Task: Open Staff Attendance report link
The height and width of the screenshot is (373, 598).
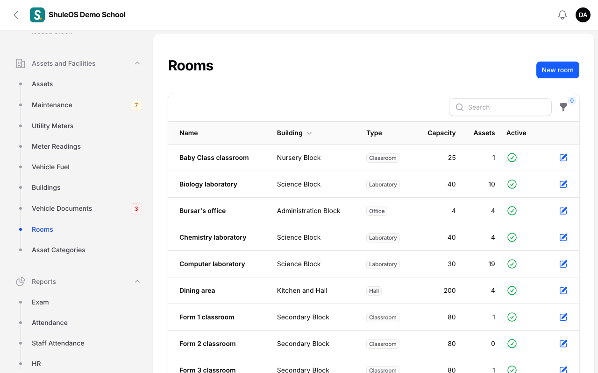Action: (58, 343)
